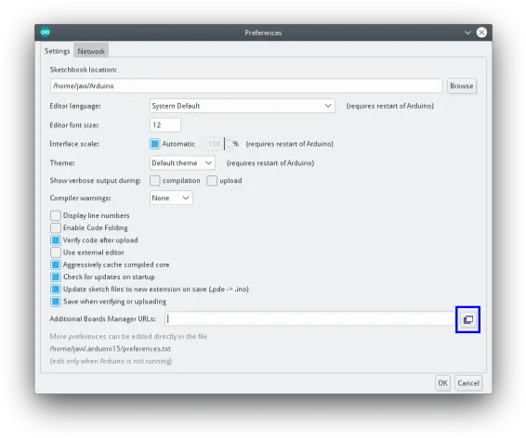Image resolution: width=526 pixels, height=438 pixels.
Task: Click the Preferences window title text
Action: click(x=263, y=32)
